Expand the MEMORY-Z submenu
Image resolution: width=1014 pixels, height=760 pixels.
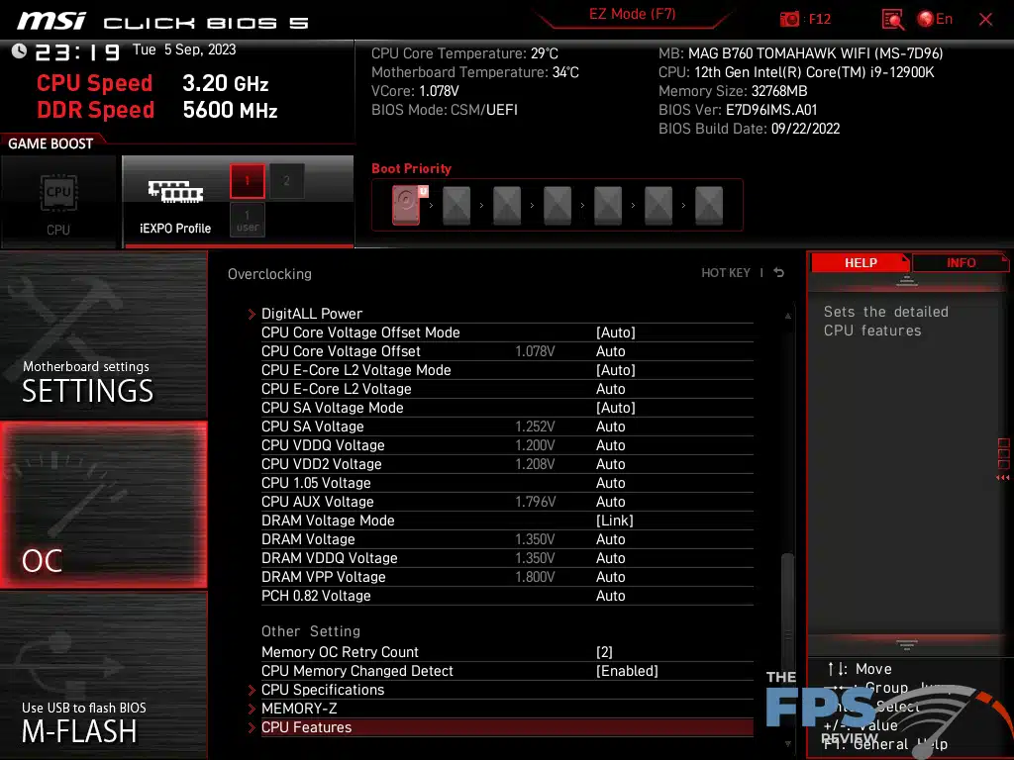pos(507,709)
